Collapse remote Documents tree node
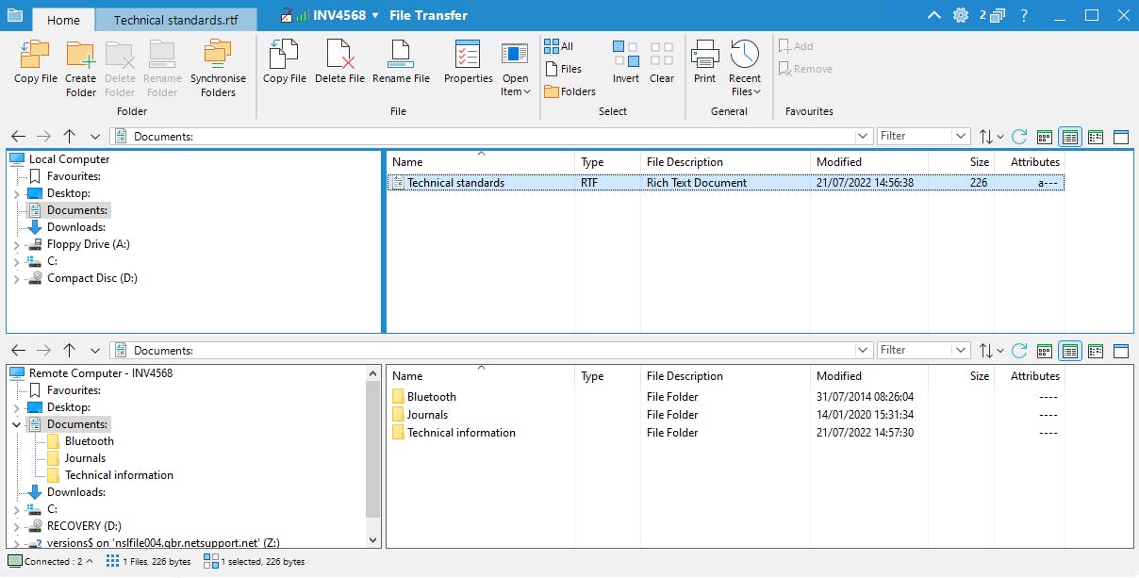The width and height of the screenshot is (1139, 578). (x=16, y=424)
